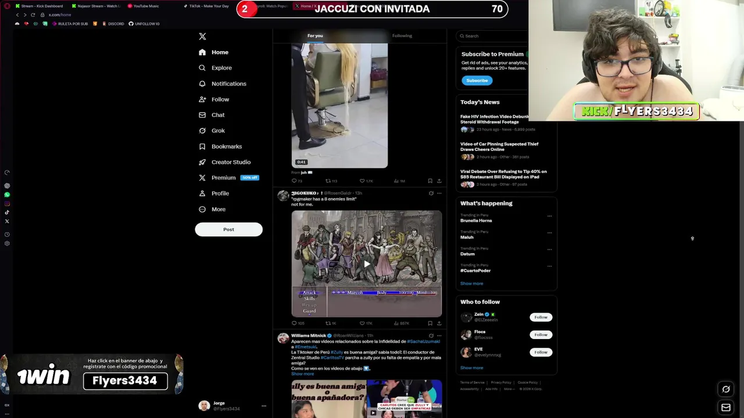Open Notifications in the sidebar

tap(223, 84)
